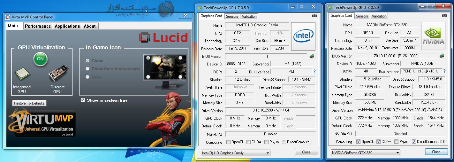Open NVIDIA GeForce GTX 580 dropdown

pyautogui.click(x=365, y=153)
